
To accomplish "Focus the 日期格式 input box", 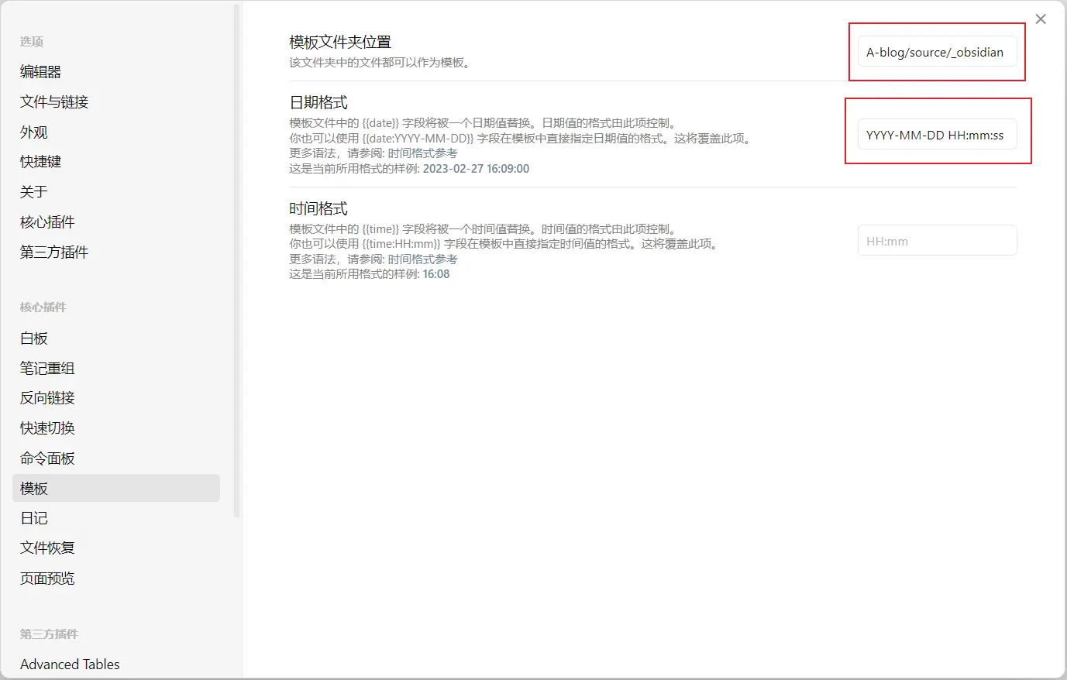I will point(936,135).
